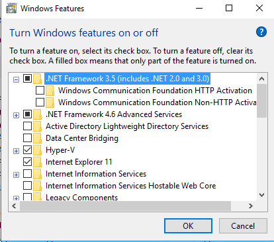Select Windows Communication Foundation Non-HTTP Activation label
Screen dimensions: 274x242
click(x=158, y=102)
